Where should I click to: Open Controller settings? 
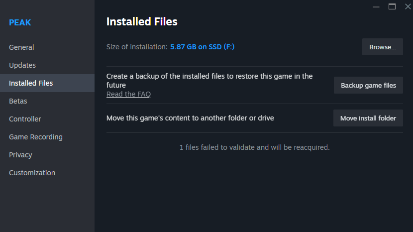pos(25,119)
